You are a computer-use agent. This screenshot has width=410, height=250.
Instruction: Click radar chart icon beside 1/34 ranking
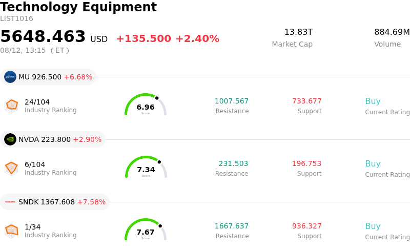pos(11,231)
